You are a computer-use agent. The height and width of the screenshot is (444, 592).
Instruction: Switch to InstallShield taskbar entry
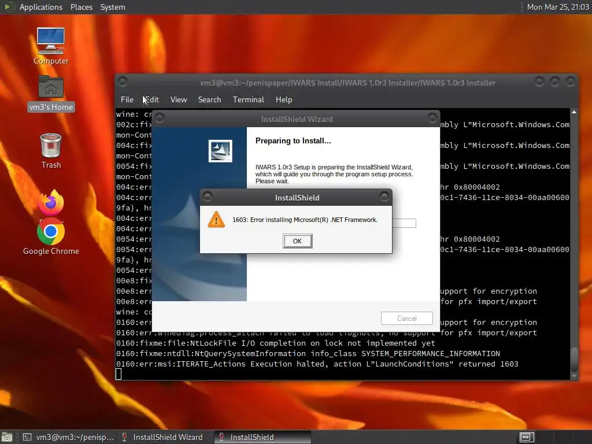[x=262, y=437]
